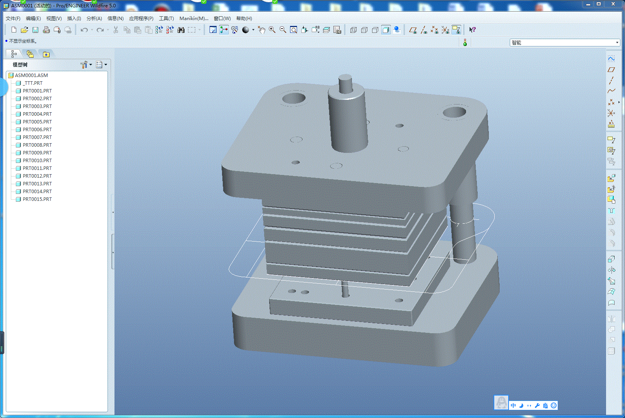The width and height of the screenshot is (625, 418).
Task: Click the Refit to screen icon
Action: coord(294,30)
